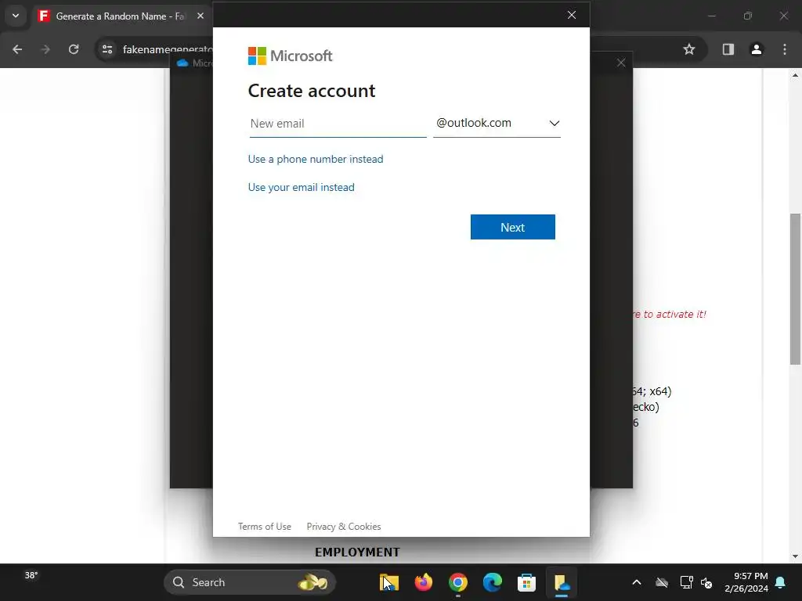This screenshot has height=601, width=802.
Task: Click scrollbar down arrow on page
Action: click(x=795, y=556)
